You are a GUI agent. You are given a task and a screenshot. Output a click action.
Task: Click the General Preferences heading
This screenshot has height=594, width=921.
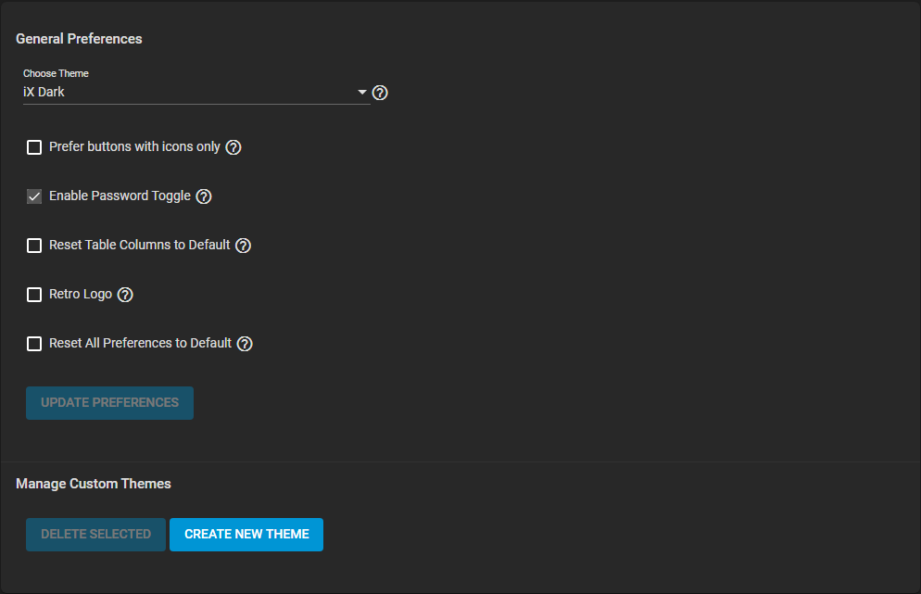[x=79, y=39]
